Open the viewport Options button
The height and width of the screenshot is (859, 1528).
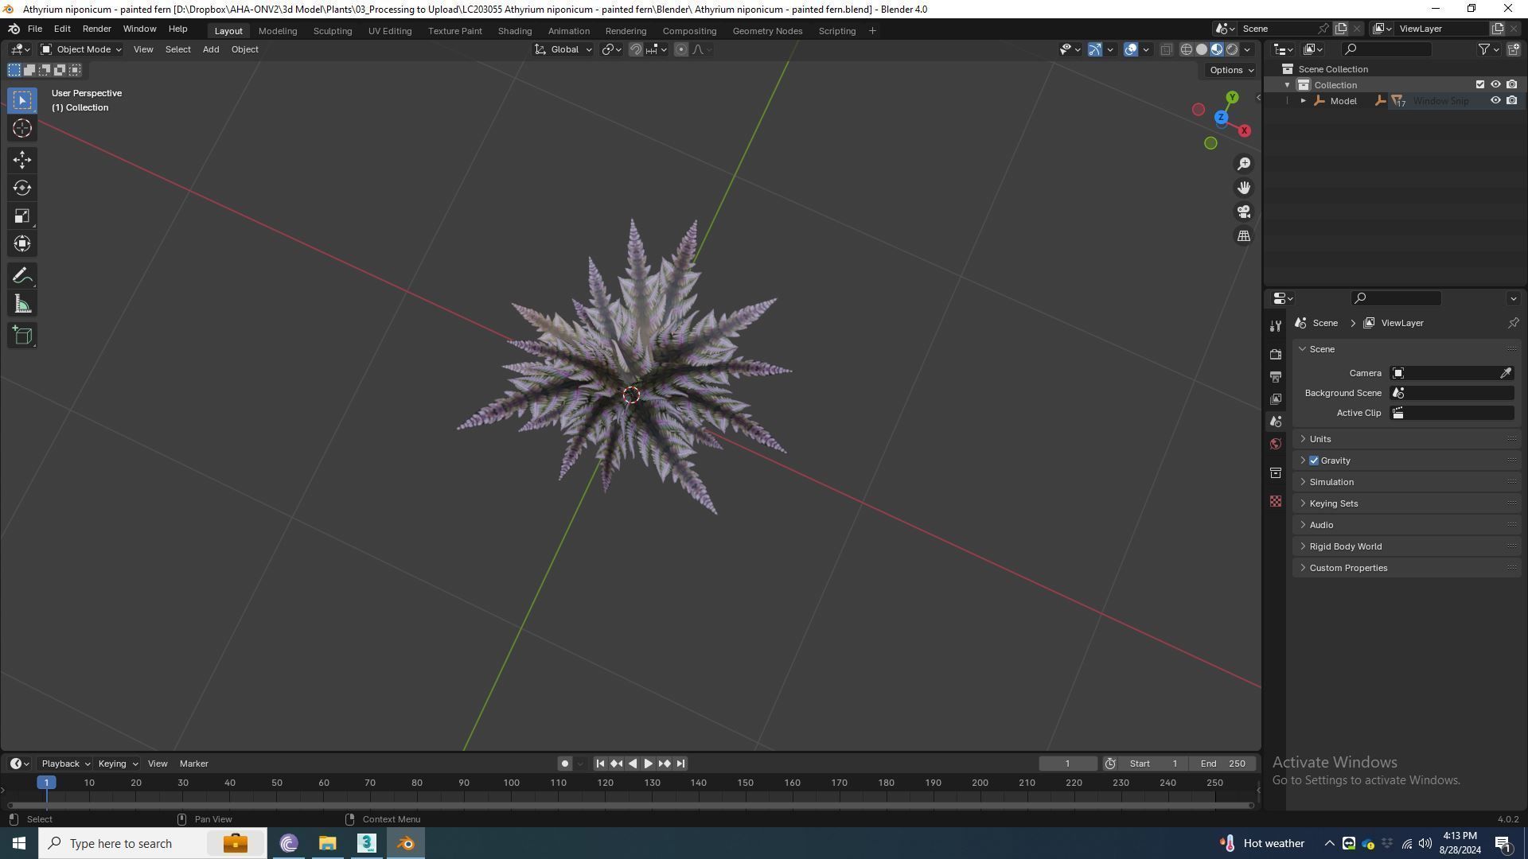[x=1230, y=70]
